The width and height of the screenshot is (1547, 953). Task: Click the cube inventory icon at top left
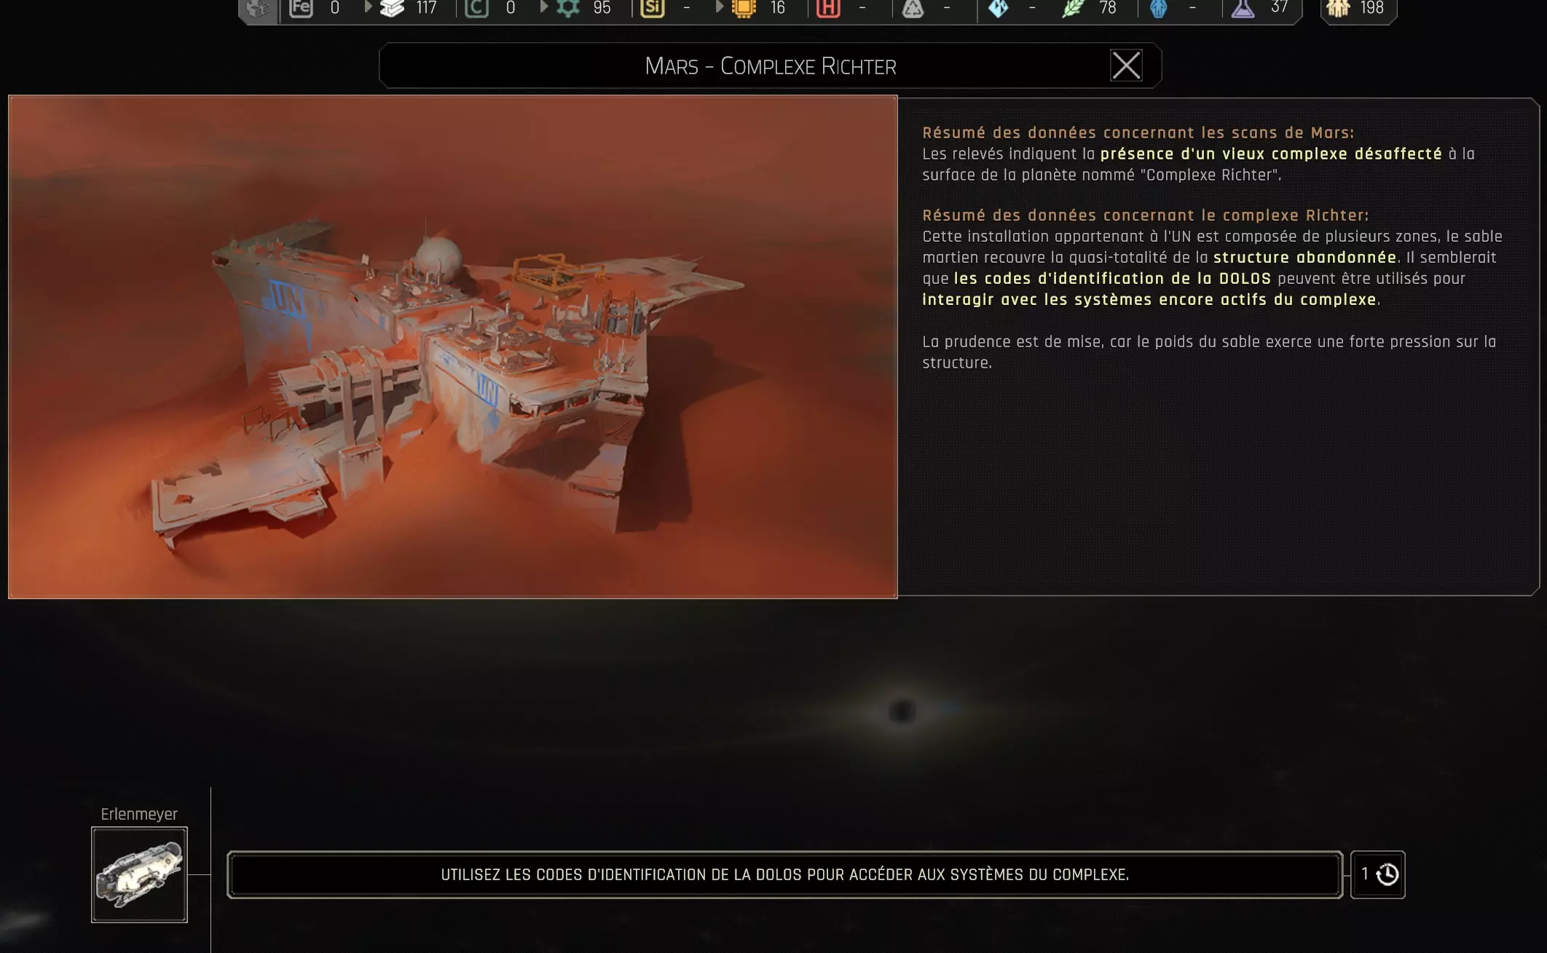[x=258, y=8]
